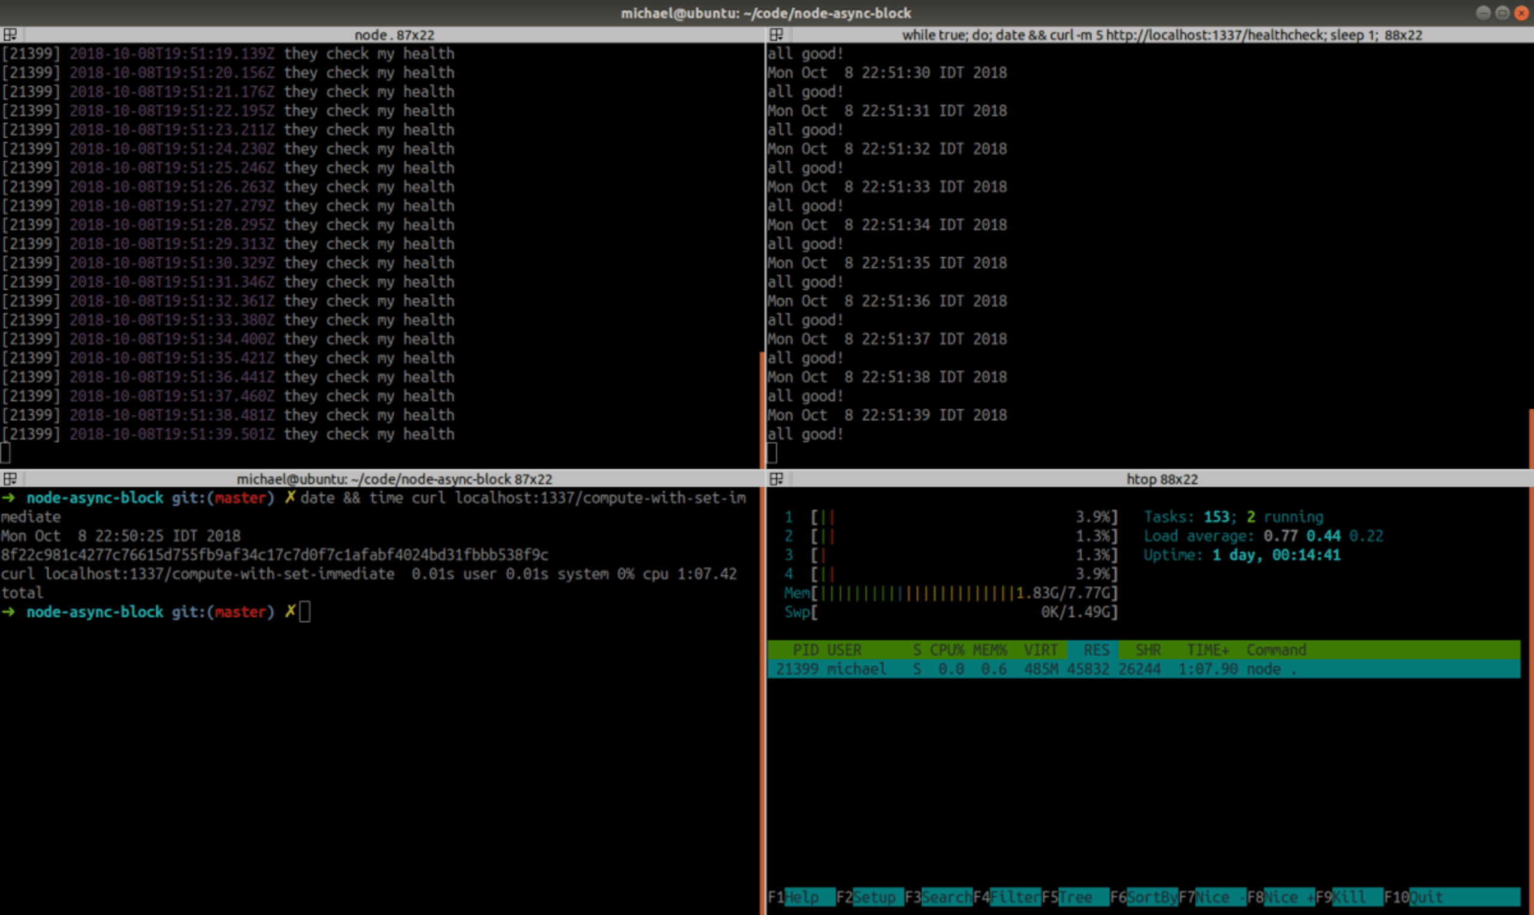1534x915 pixels.
Task: Click the Load average values in htop
Action: [1323, 536]
